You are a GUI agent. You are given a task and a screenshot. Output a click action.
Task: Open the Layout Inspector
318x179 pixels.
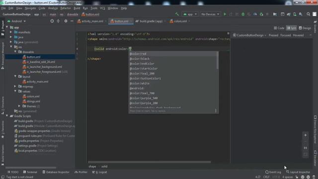coord(298,172)
